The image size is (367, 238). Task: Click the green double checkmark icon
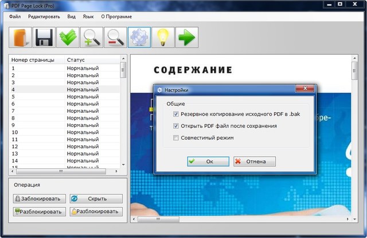pyautogui.click(x=68, y=37)
